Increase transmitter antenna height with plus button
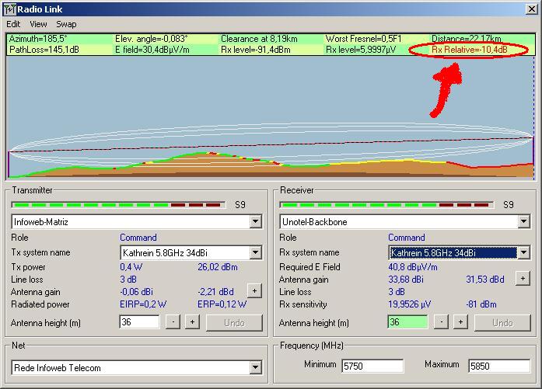 pyautogui.click(x=191, y=322)
